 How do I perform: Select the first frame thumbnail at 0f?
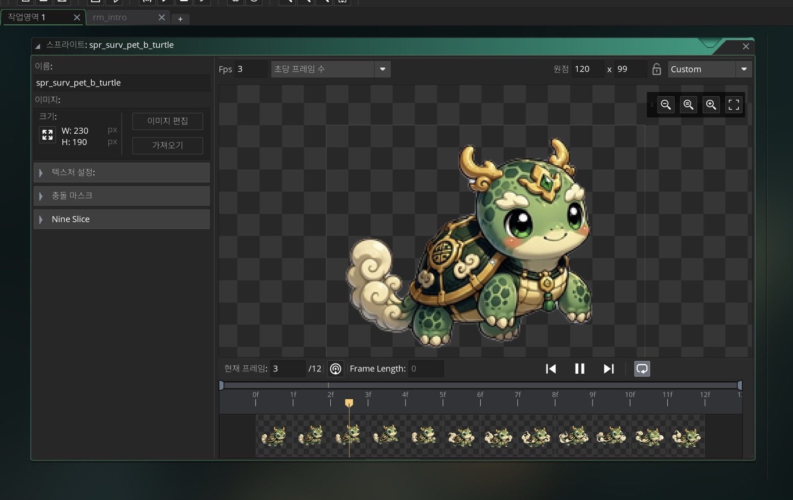[x=274, y=436]
